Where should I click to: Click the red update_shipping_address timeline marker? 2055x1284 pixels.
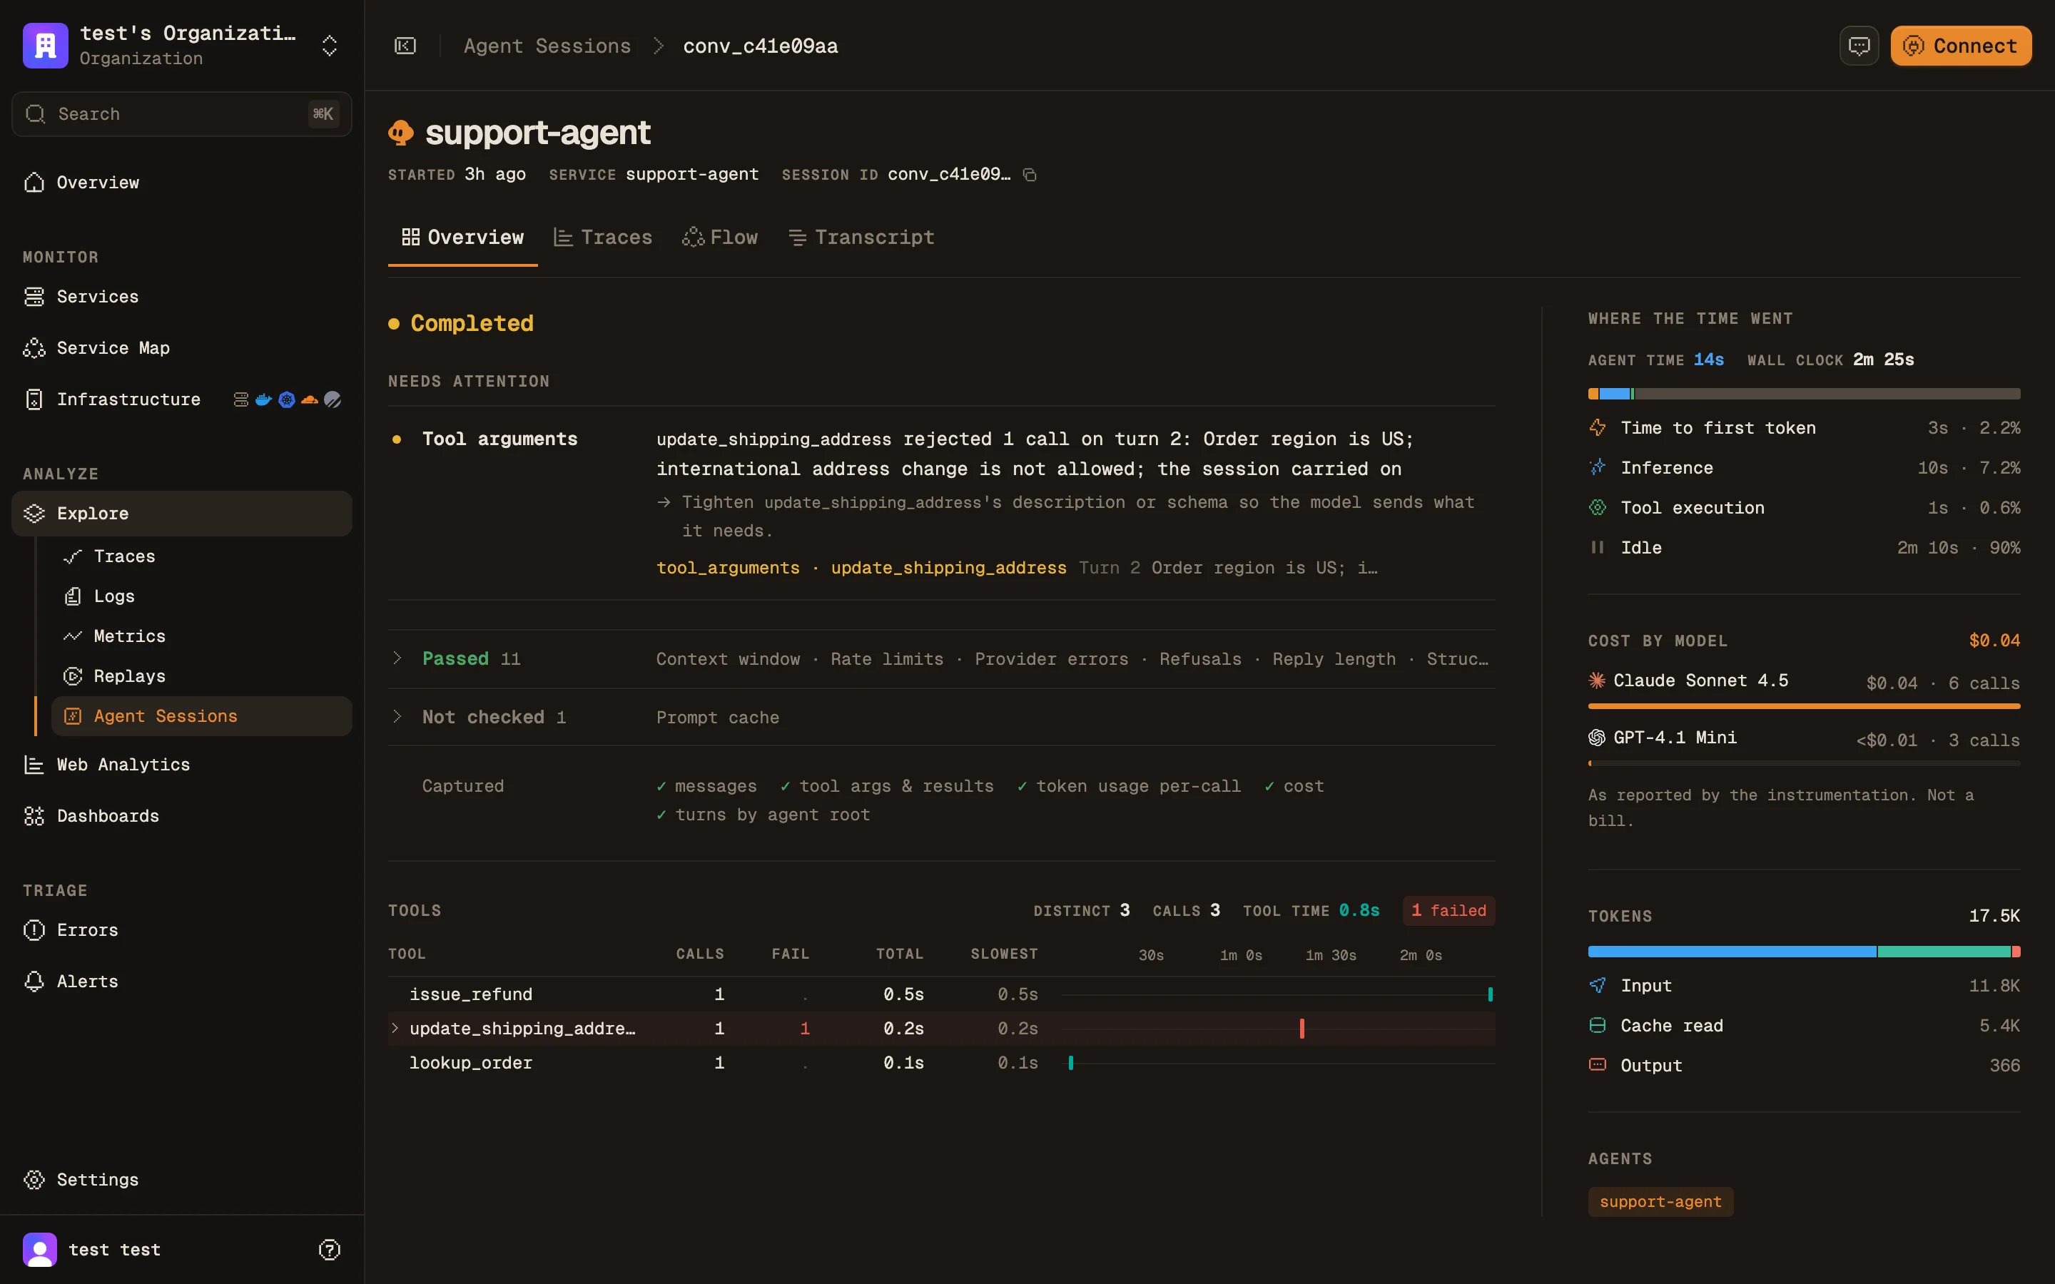(x=1301, y=1029)
